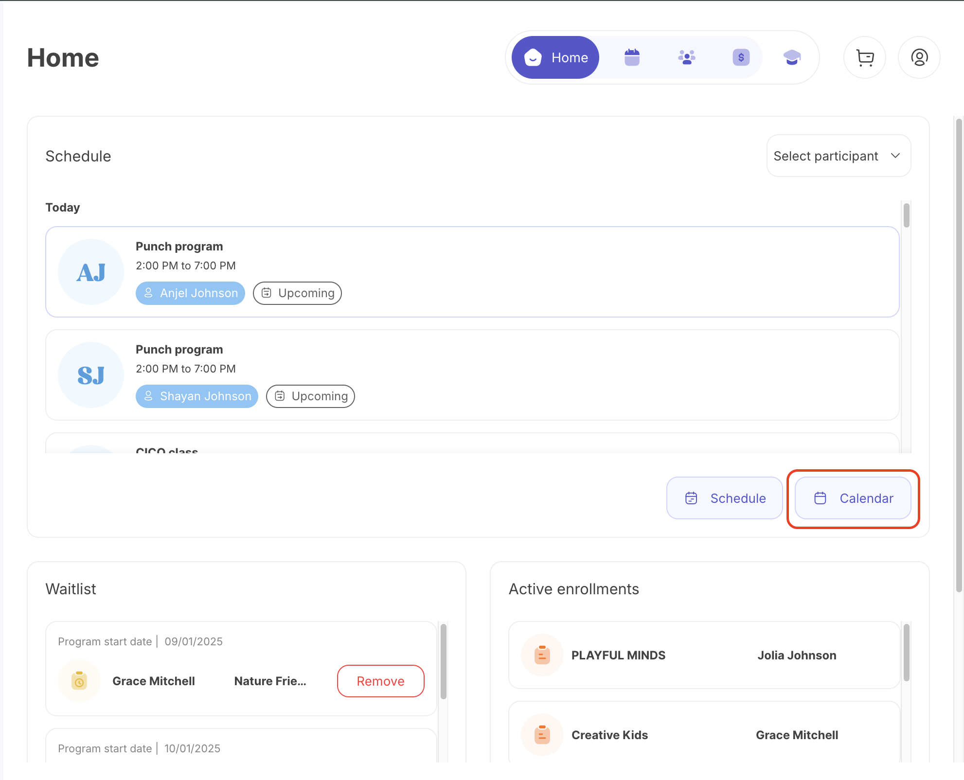
Task: Remove Grace Mitchell from the waitlist
Action: [380, 681]
